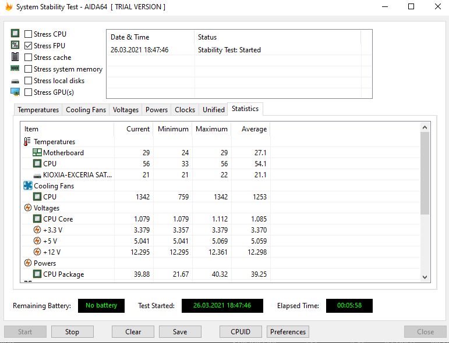Tick the Stress local disks checkbox
Image resolution: width=449 pixels, height=343 pixels.
click(28, 81)
